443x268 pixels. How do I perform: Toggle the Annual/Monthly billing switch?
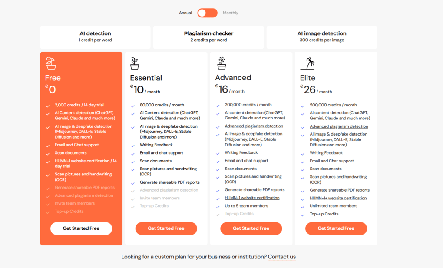[x=207, y=13]
